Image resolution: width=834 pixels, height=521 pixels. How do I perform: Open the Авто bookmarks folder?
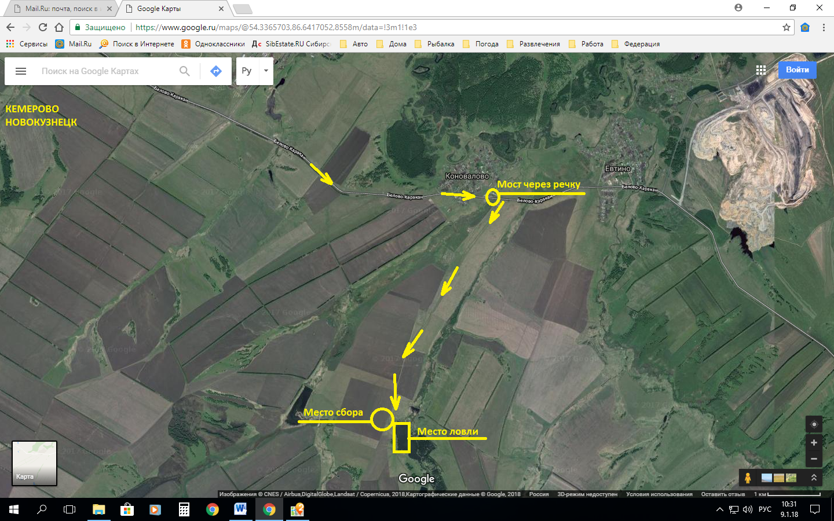(x=354, y=44)
